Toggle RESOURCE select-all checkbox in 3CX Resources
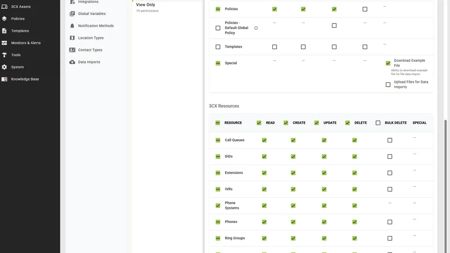 (217, 123)
